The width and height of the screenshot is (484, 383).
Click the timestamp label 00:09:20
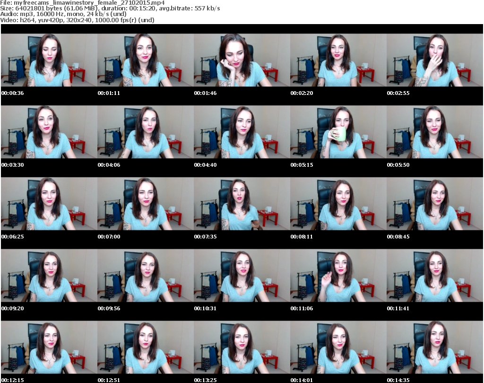pos(12,308)
